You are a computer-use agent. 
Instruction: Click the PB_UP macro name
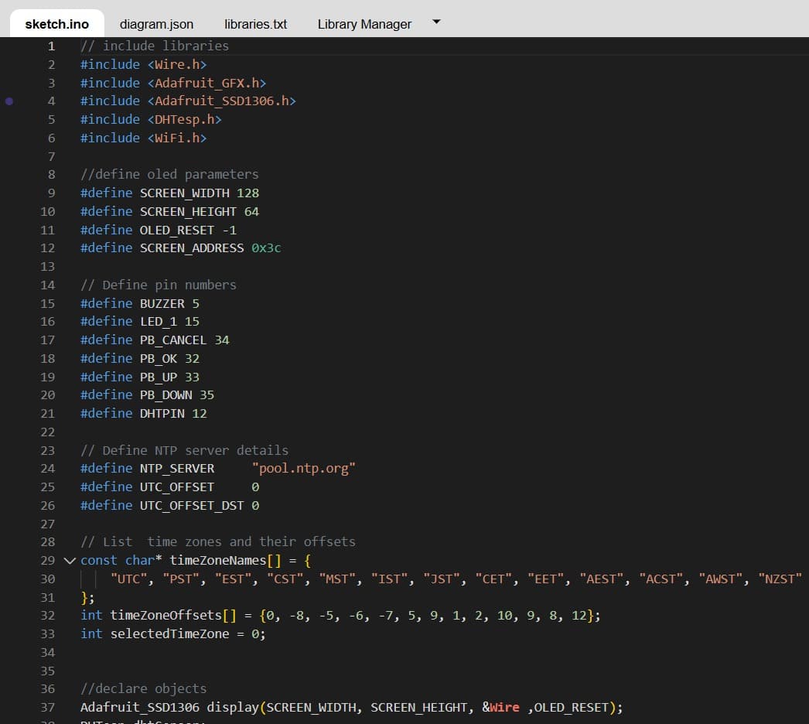pyautogui.click(x=159, y=377)
